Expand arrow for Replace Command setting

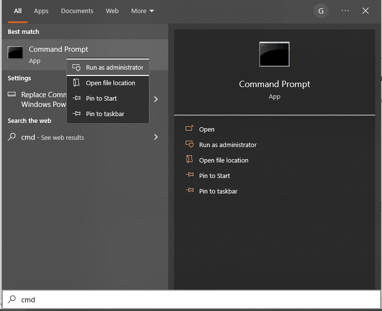156,99
